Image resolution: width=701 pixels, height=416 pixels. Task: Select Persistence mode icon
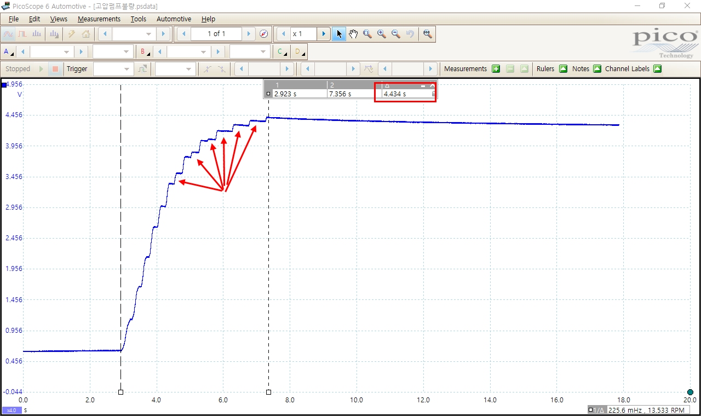pos(23,34)
